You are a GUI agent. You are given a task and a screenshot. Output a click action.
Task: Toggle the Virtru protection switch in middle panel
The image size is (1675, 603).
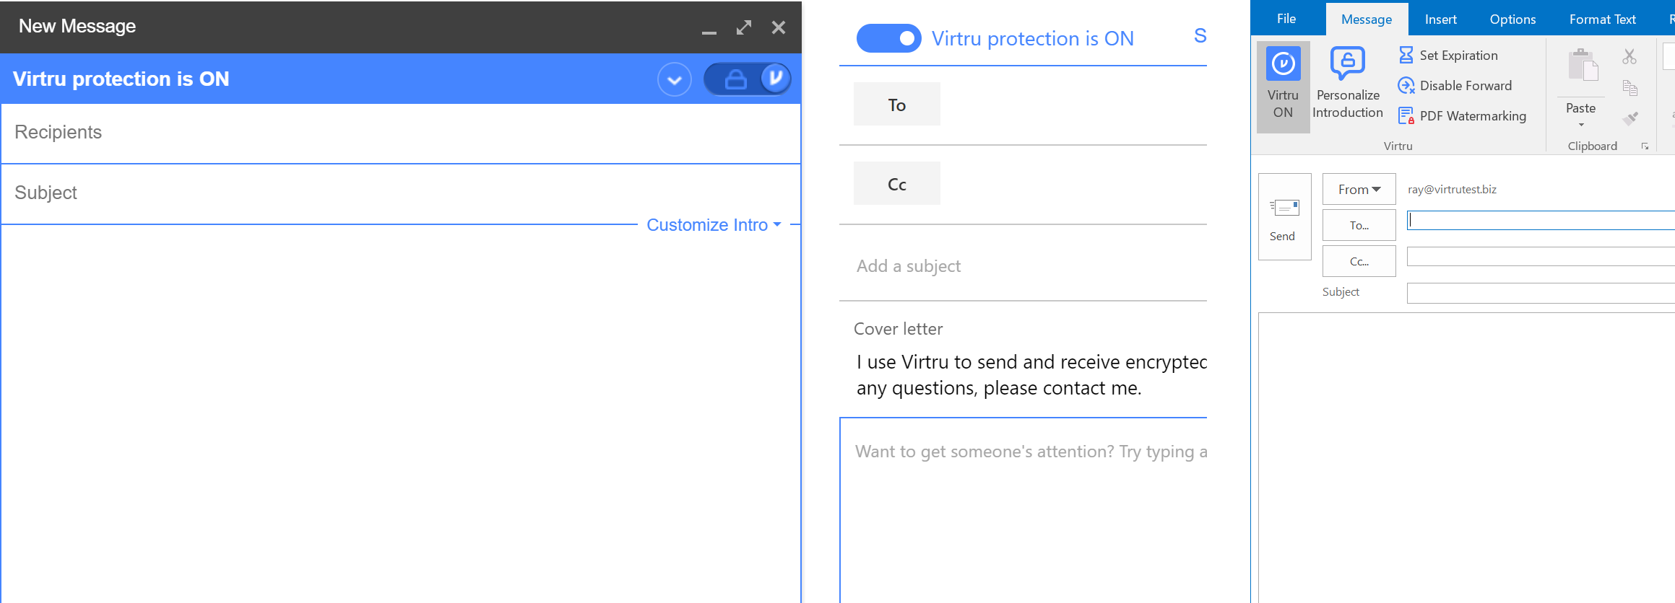click(x=888, y=38)
